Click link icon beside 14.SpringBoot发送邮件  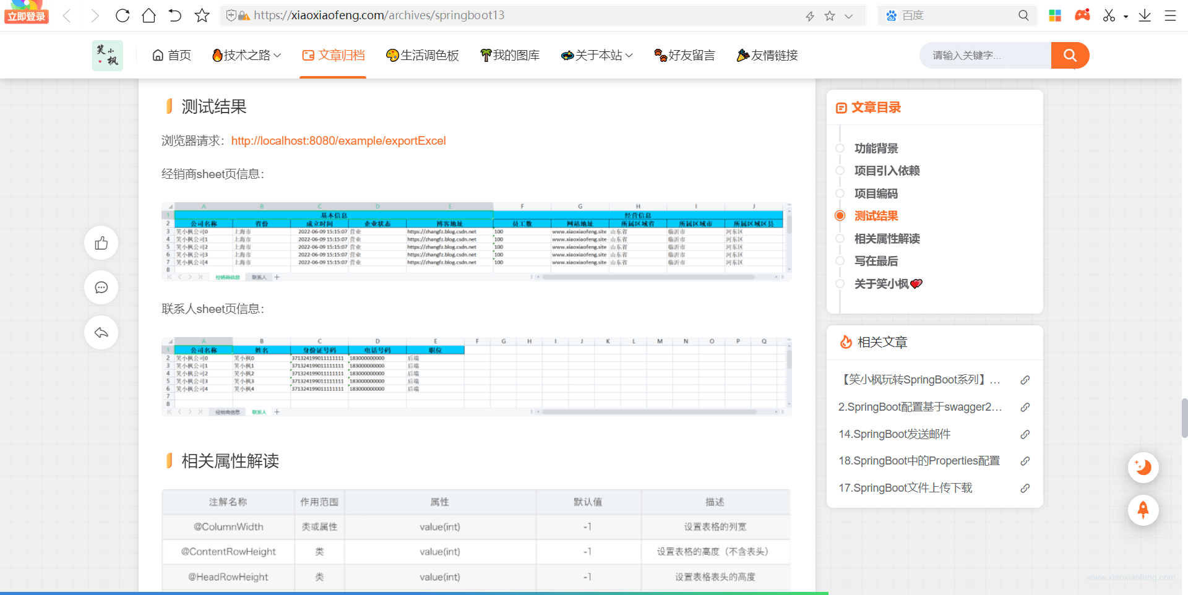(x=1025, y=434)
